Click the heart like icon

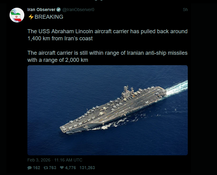(x=62, y=168)
